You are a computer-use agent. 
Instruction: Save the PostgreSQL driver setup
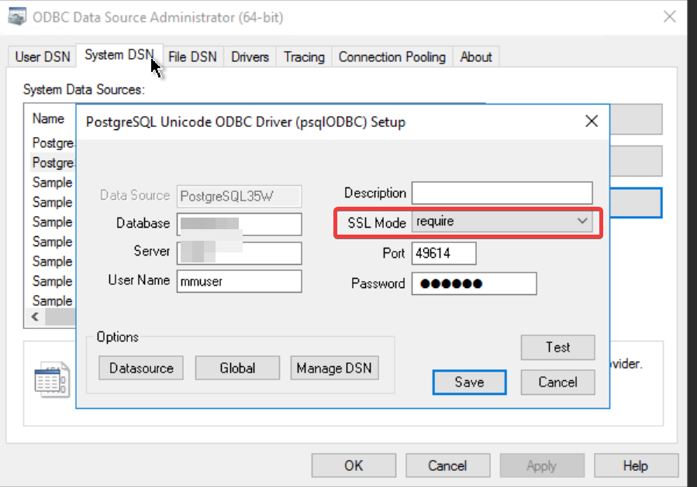pos(469,382)
